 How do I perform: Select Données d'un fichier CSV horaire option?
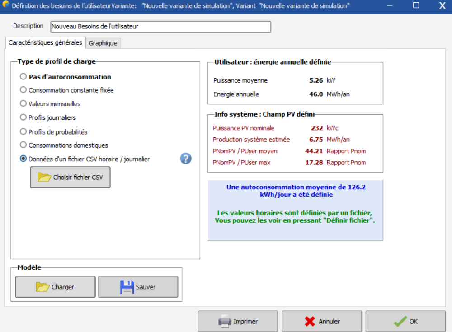point(24,159)
